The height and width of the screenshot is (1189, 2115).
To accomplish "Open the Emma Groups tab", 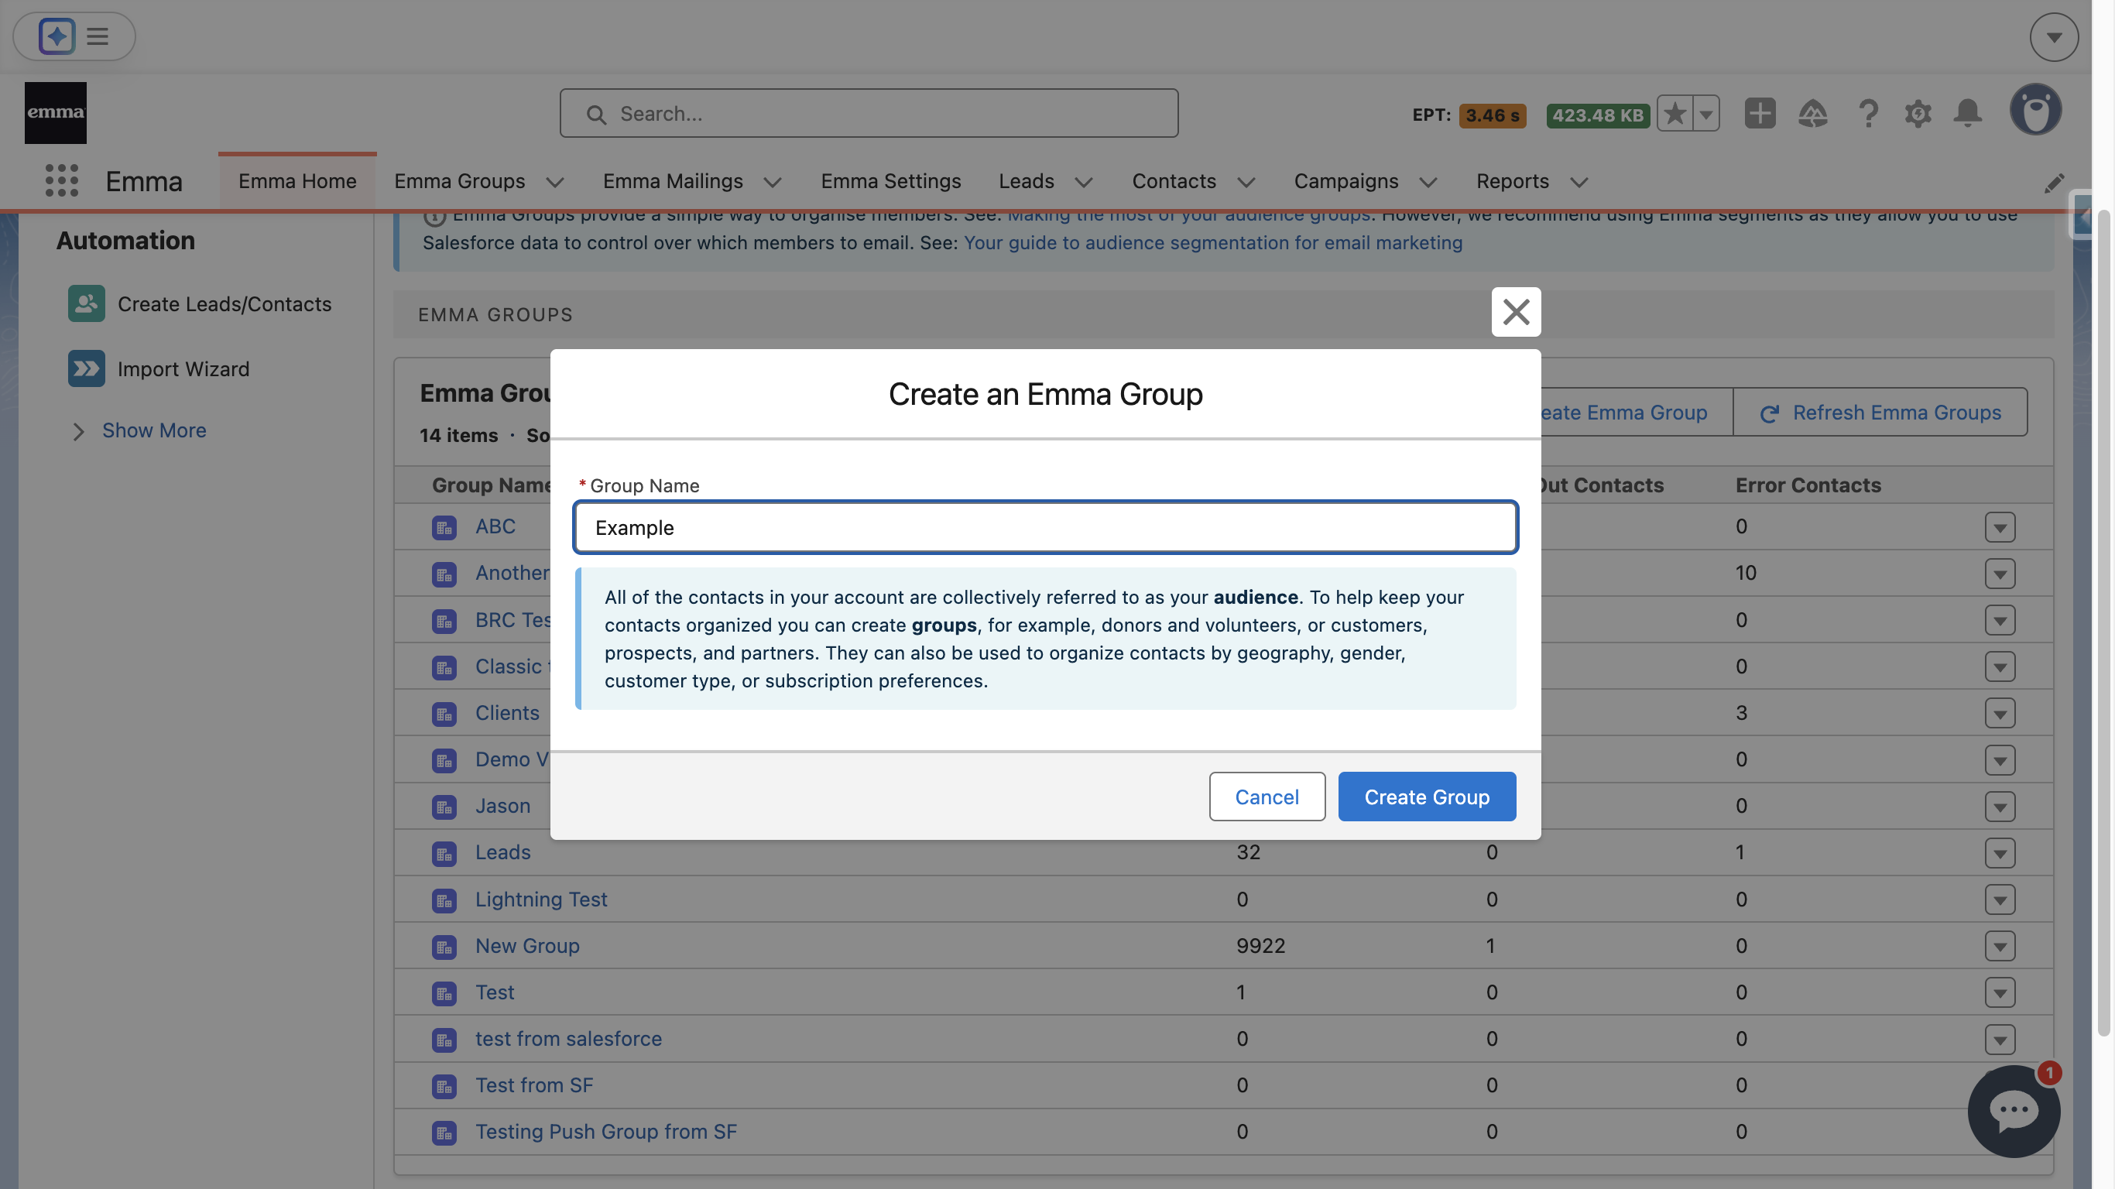I will click(459, 180).
